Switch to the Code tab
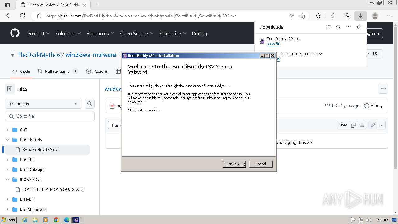The width and height of the screenshot is (398, 224). point(21,71)
